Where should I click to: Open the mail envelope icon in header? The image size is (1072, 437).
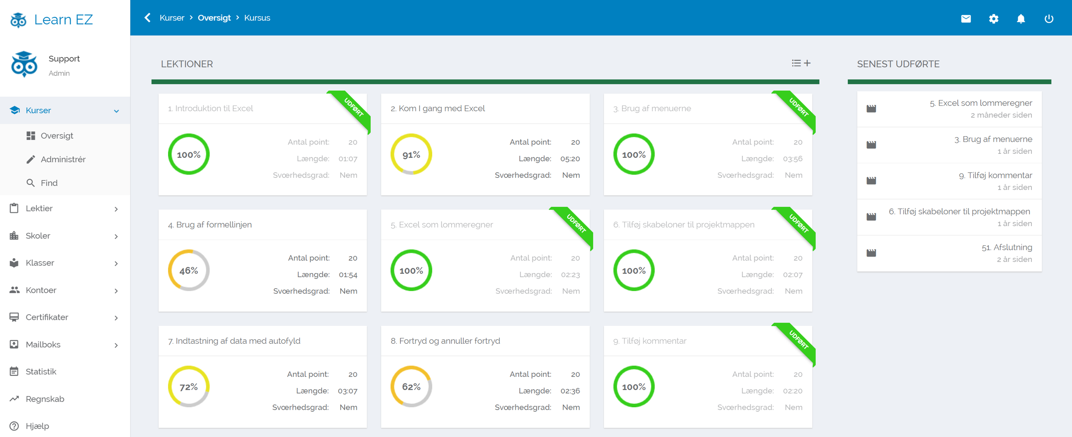965,19
